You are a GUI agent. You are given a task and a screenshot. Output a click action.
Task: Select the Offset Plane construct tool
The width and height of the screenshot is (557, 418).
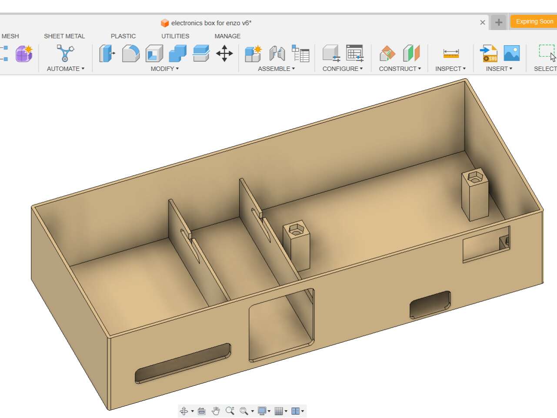coord(387,54)
